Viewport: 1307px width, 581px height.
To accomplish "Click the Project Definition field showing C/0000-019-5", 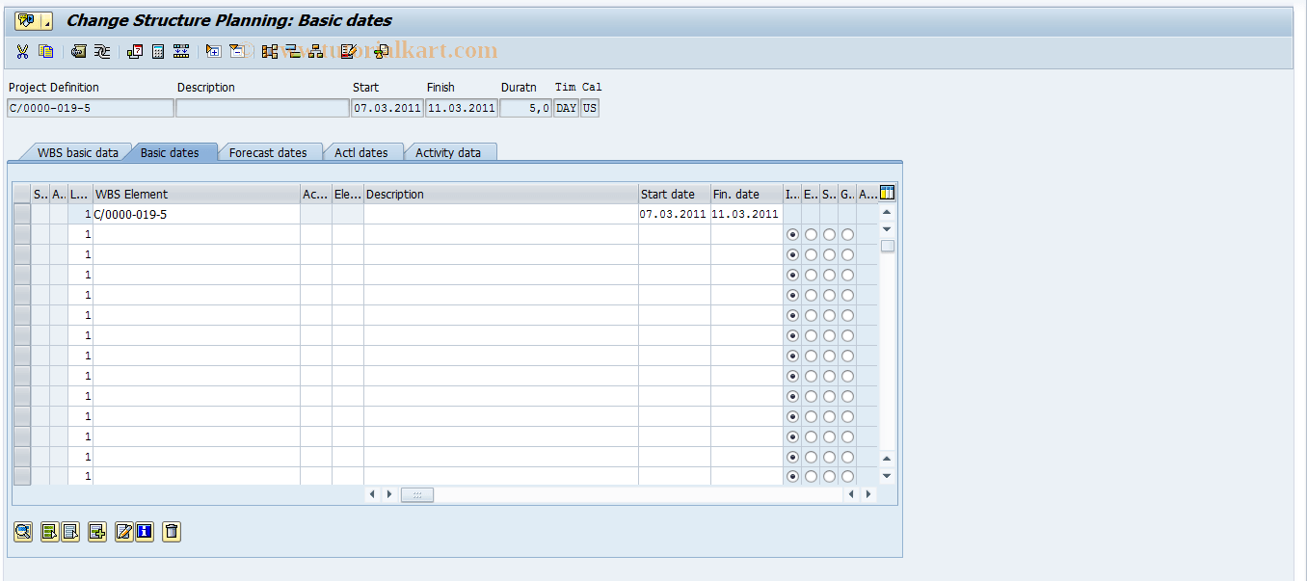I will [x=87, y=108].
